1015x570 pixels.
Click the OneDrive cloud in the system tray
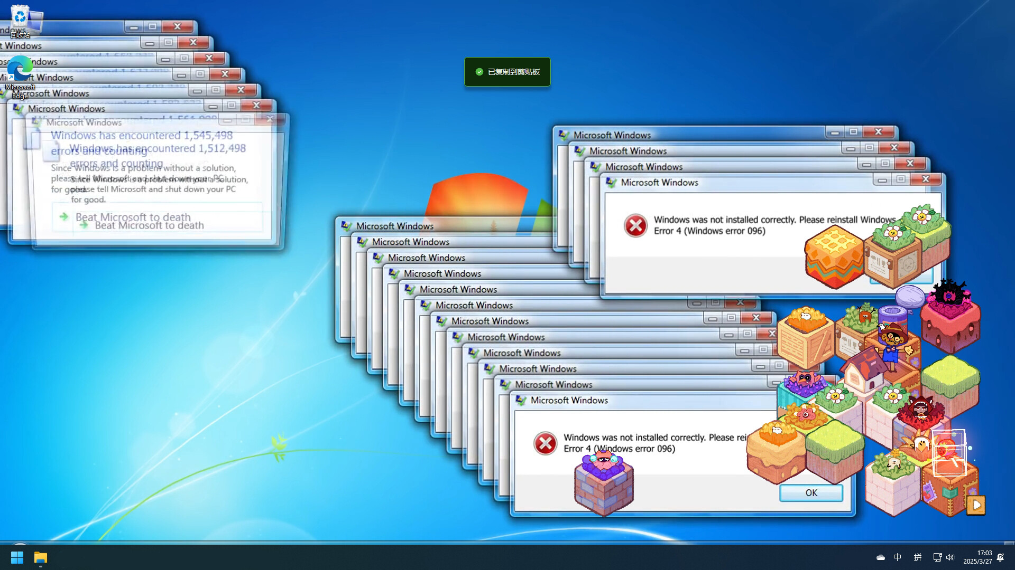(881, 557)
